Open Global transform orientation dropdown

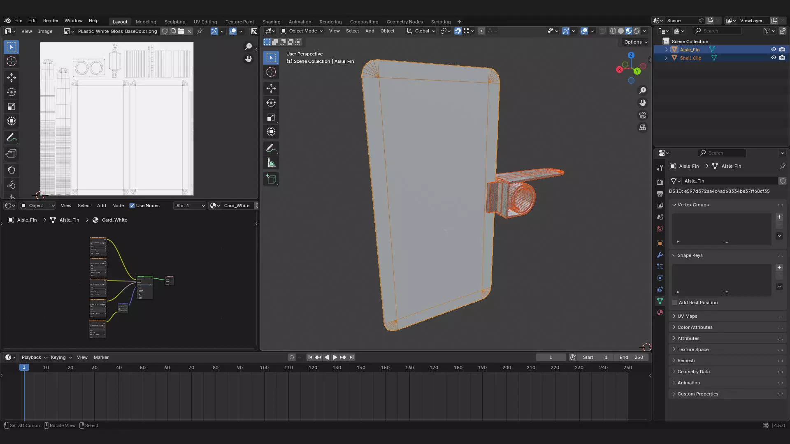421,31
